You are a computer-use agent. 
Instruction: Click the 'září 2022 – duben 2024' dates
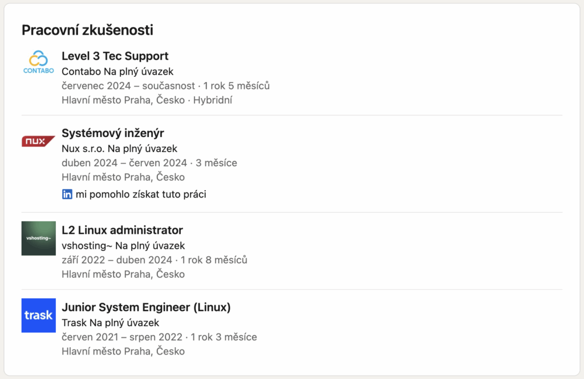(x=116, y=260)
